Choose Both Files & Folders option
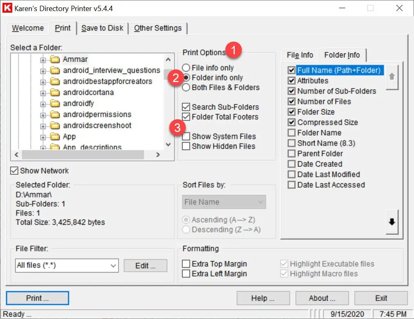 click(186, 87)
